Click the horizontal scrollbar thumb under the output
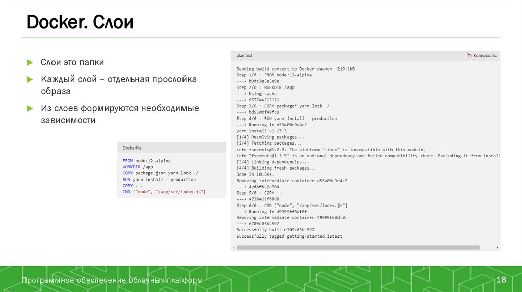The image size is (522, 292). click(x=358, y=247)
